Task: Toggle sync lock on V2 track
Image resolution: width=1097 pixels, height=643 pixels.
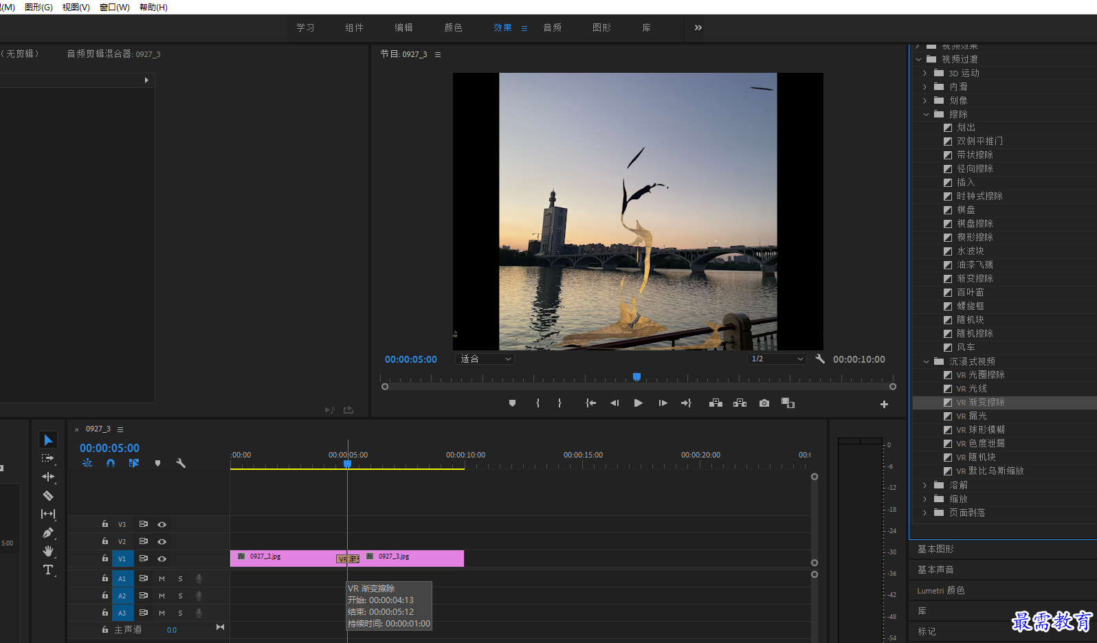Action: 144,541
